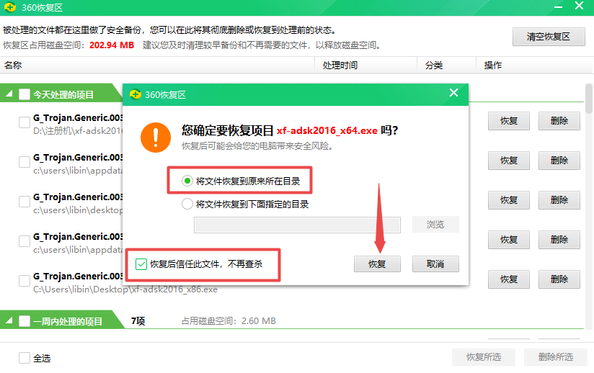Image resolution: width=594 pixels, height=373 pixels.
Task: Click the orange warning exclamation icon
Action: click(156, 136)
